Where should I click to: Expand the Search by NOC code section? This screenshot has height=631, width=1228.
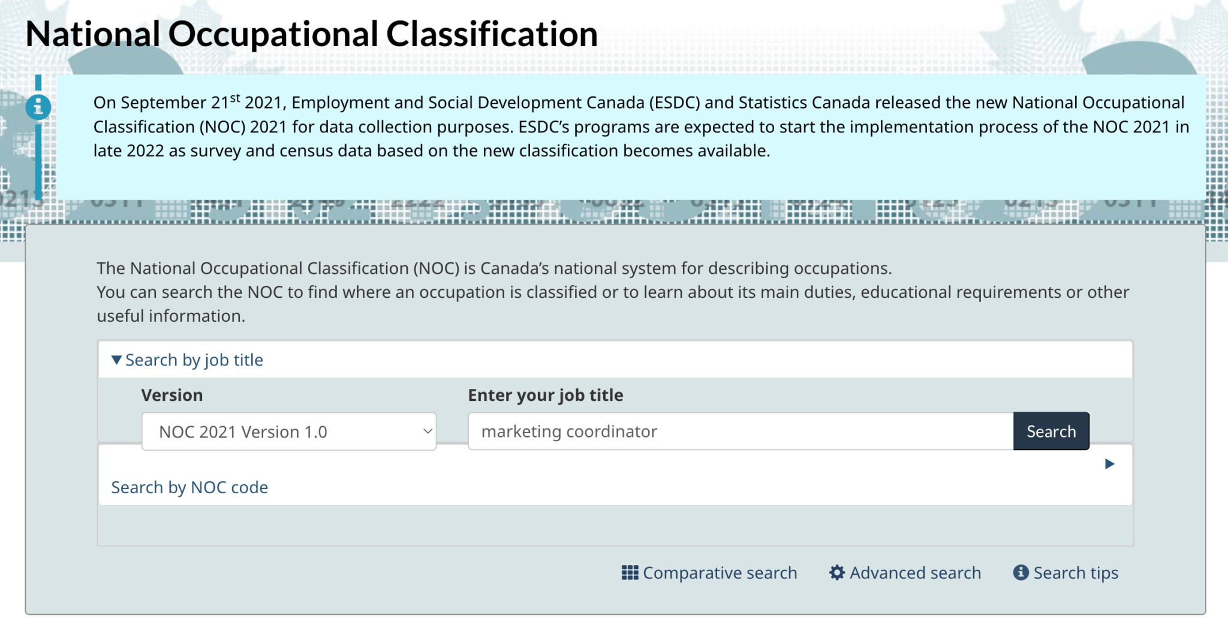pos(189,487)
